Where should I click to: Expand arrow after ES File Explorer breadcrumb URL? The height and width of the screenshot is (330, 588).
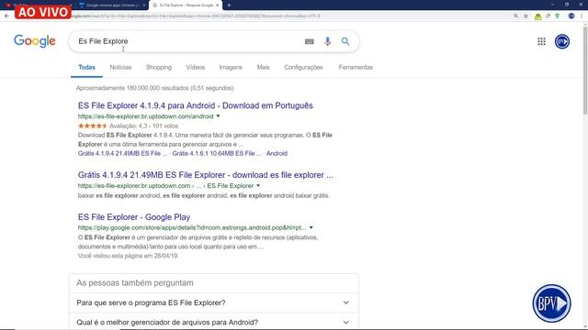(x=258, y=185)
